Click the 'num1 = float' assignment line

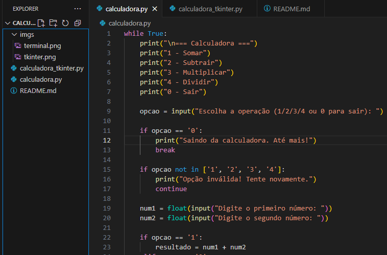pos(236,208)
